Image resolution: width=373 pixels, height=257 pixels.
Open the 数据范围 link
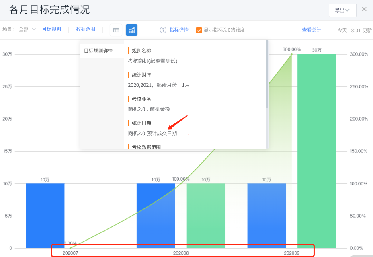tap(86, 29)
